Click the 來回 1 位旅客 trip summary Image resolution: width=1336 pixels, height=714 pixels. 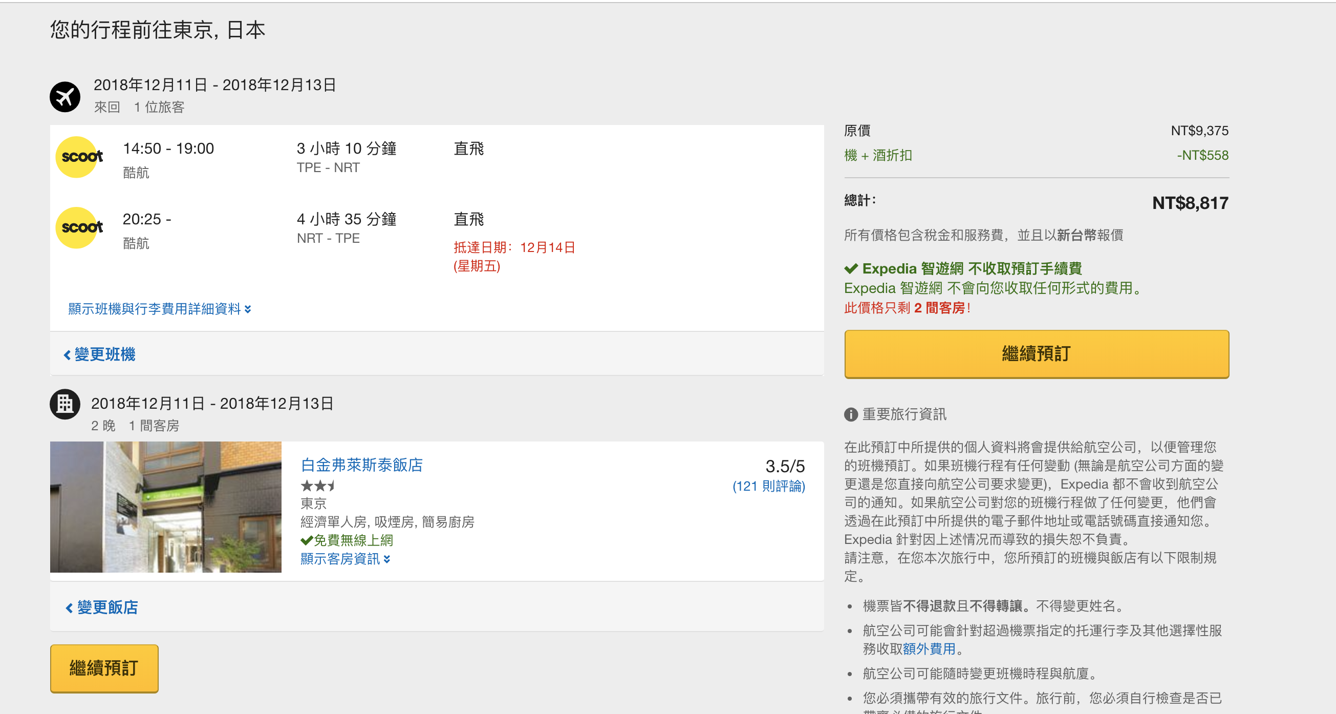[139, 108]
